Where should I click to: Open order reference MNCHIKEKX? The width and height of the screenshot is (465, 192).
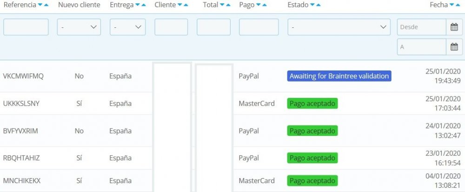click(22, 181)
